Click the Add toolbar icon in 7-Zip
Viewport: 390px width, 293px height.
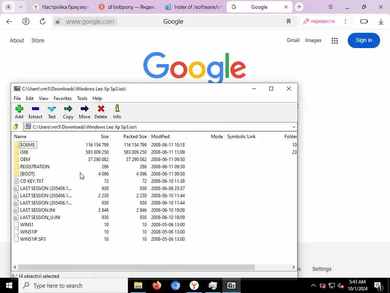point(19,109)
